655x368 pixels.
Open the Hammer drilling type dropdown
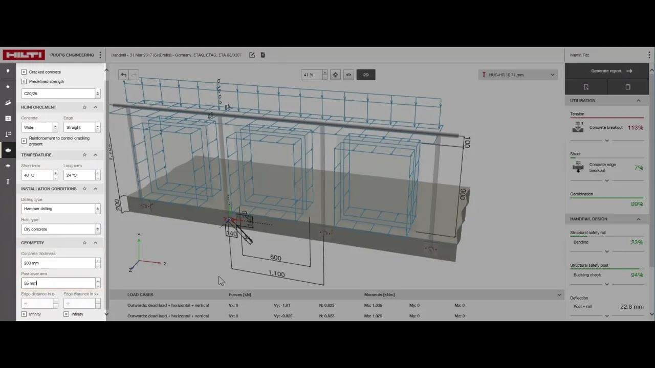[60, 209]
